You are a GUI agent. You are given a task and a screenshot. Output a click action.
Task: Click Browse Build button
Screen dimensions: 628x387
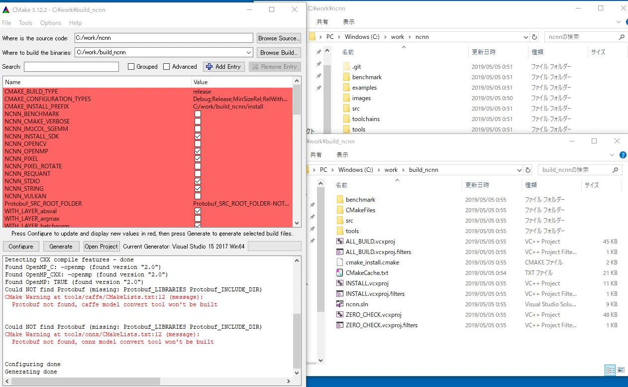pyautogui.click(x=279, y=52)
